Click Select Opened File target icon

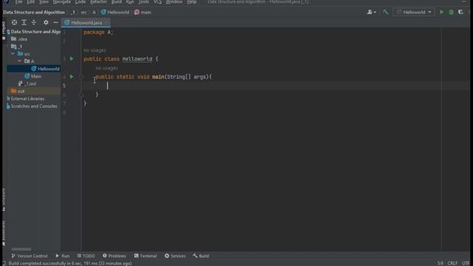[x=14, y=22]
